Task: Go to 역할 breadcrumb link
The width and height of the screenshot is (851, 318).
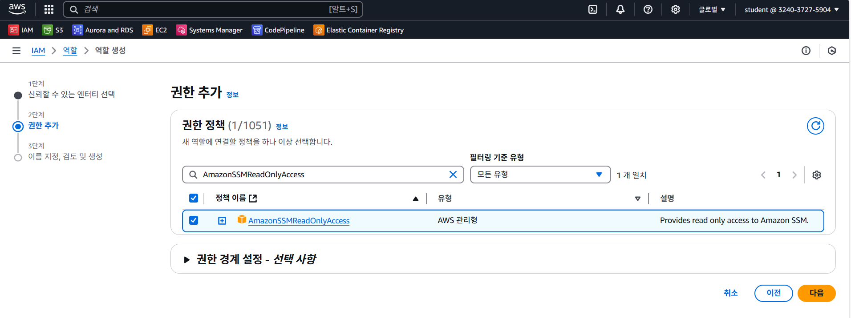Action: point(70,51)
